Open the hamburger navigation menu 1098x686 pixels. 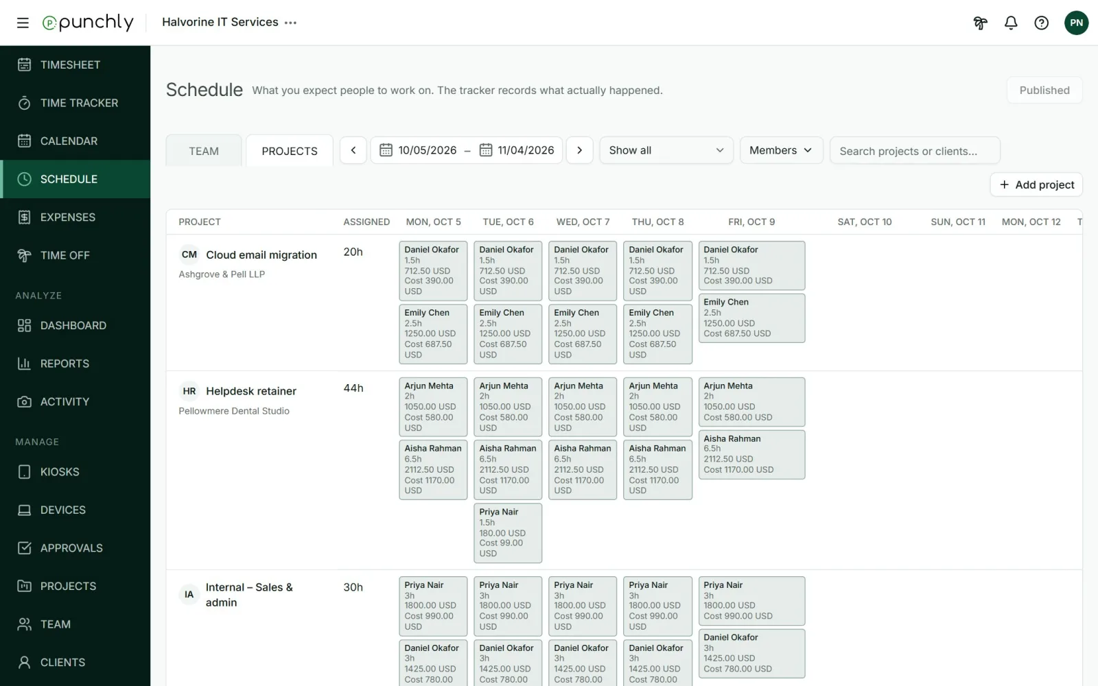coord(23,23)
